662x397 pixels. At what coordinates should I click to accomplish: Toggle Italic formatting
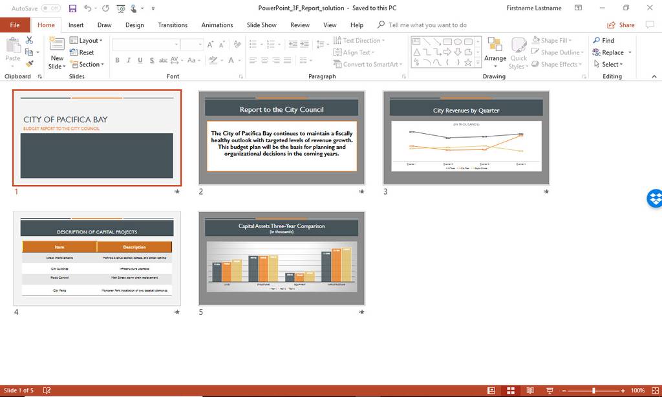click(129, 60)
